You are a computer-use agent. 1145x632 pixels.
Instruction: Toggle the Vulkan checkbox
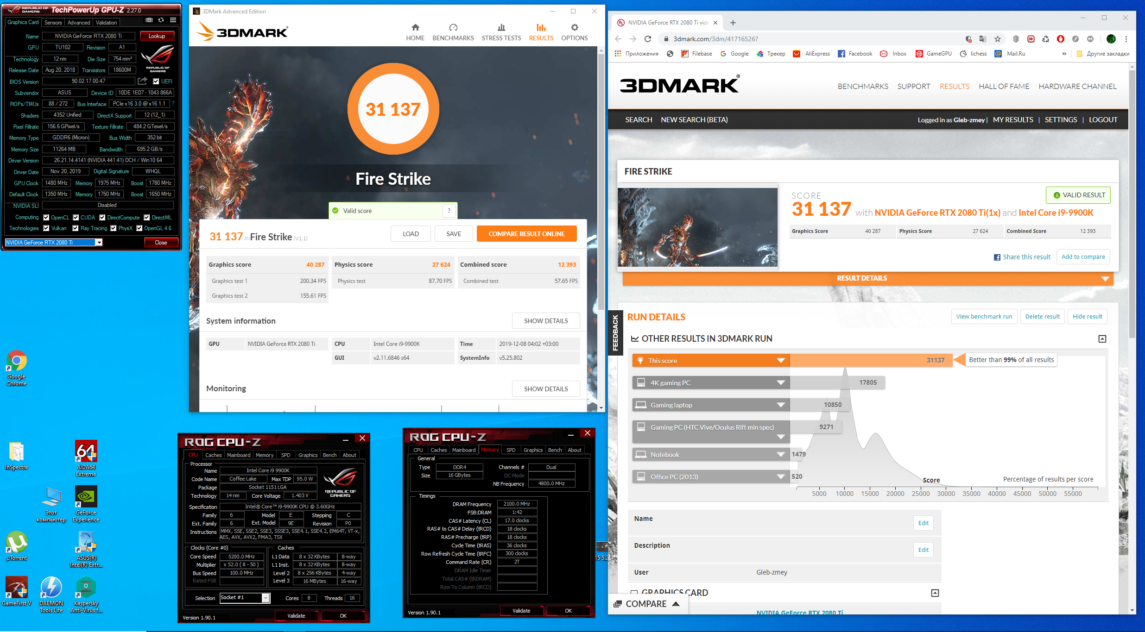(46, 228)
